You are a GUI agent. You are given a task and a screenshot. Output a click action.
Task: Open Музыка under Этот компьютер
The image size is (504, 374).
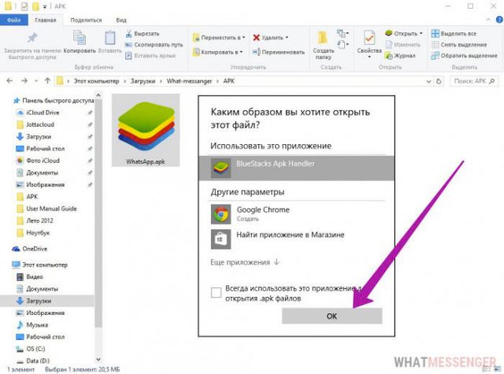tap(37, 325)
